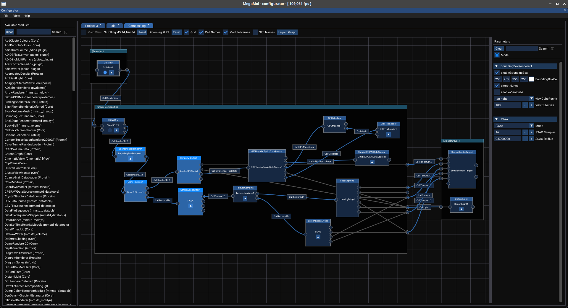This screenshot has height=308, width=568.
Task: Click the Parameters search field
Action: pyautogui.click(x=522, y=49)
